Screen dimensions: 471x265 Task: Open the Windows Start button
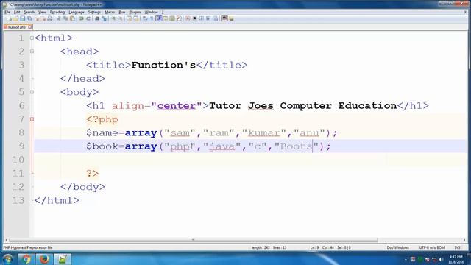pyautogui.click(x=7, y=259)
